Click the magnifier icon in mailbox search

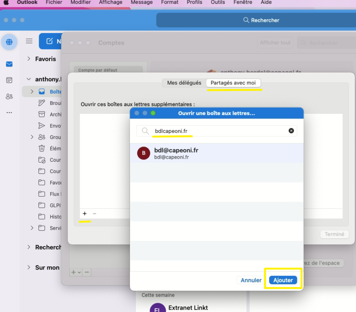coord(145,131)
